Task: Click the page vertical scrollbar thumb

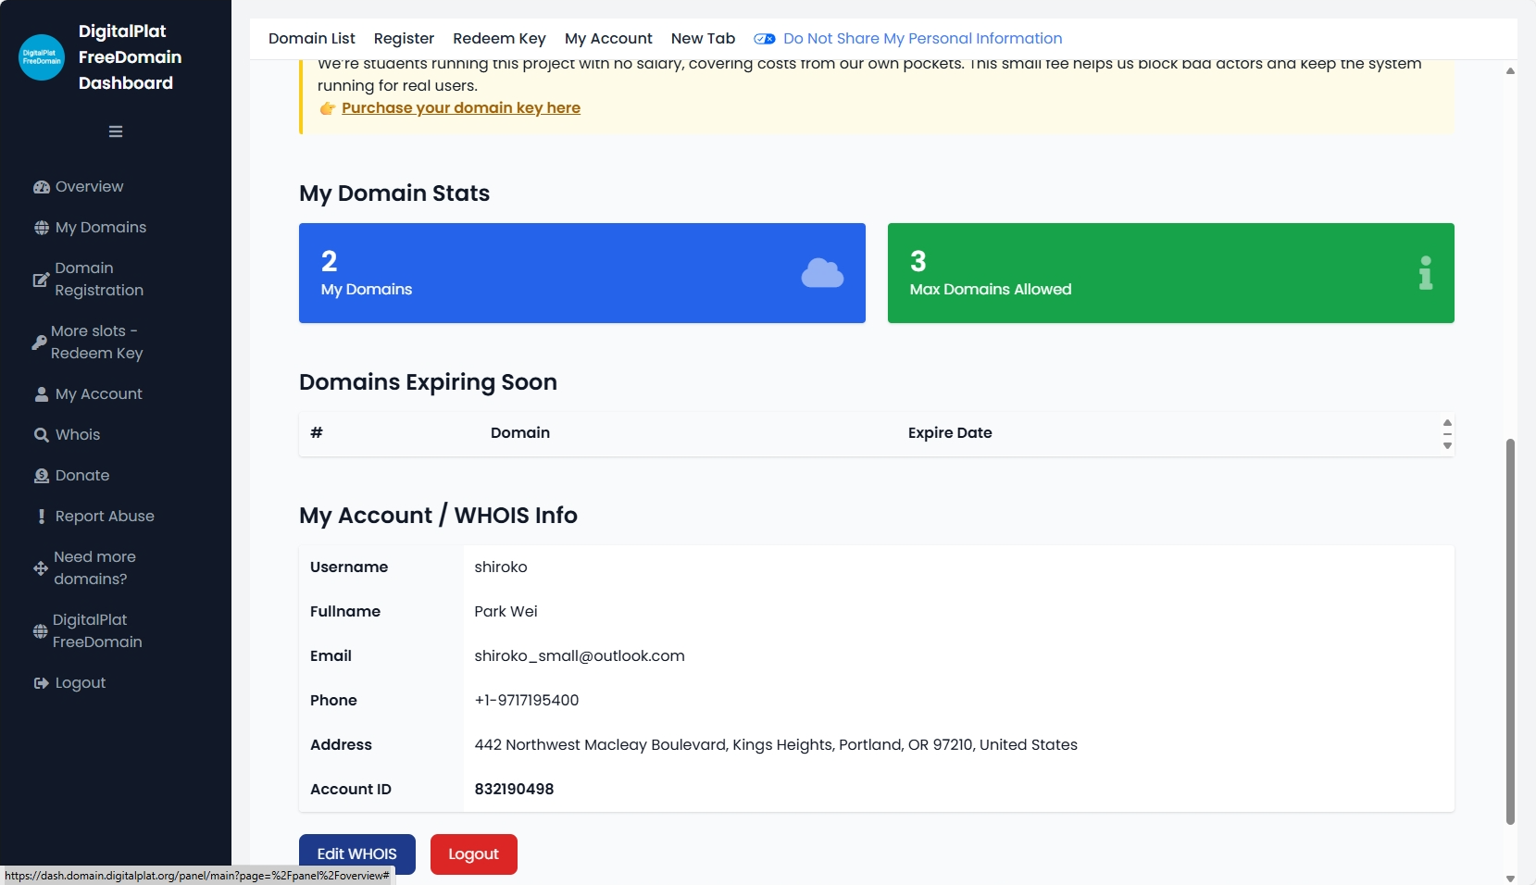Action: [1510, 629]
